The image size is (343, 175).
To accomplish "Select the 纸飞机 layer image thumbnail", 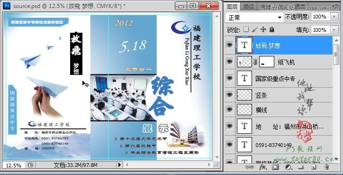I will [244, 62].
